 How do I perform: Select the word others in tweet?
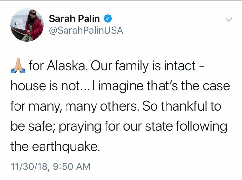[x=118, y=106]
